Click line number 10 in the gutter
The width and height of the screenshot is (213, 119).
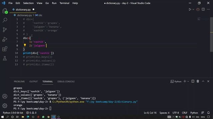click(x=16, y=53)
